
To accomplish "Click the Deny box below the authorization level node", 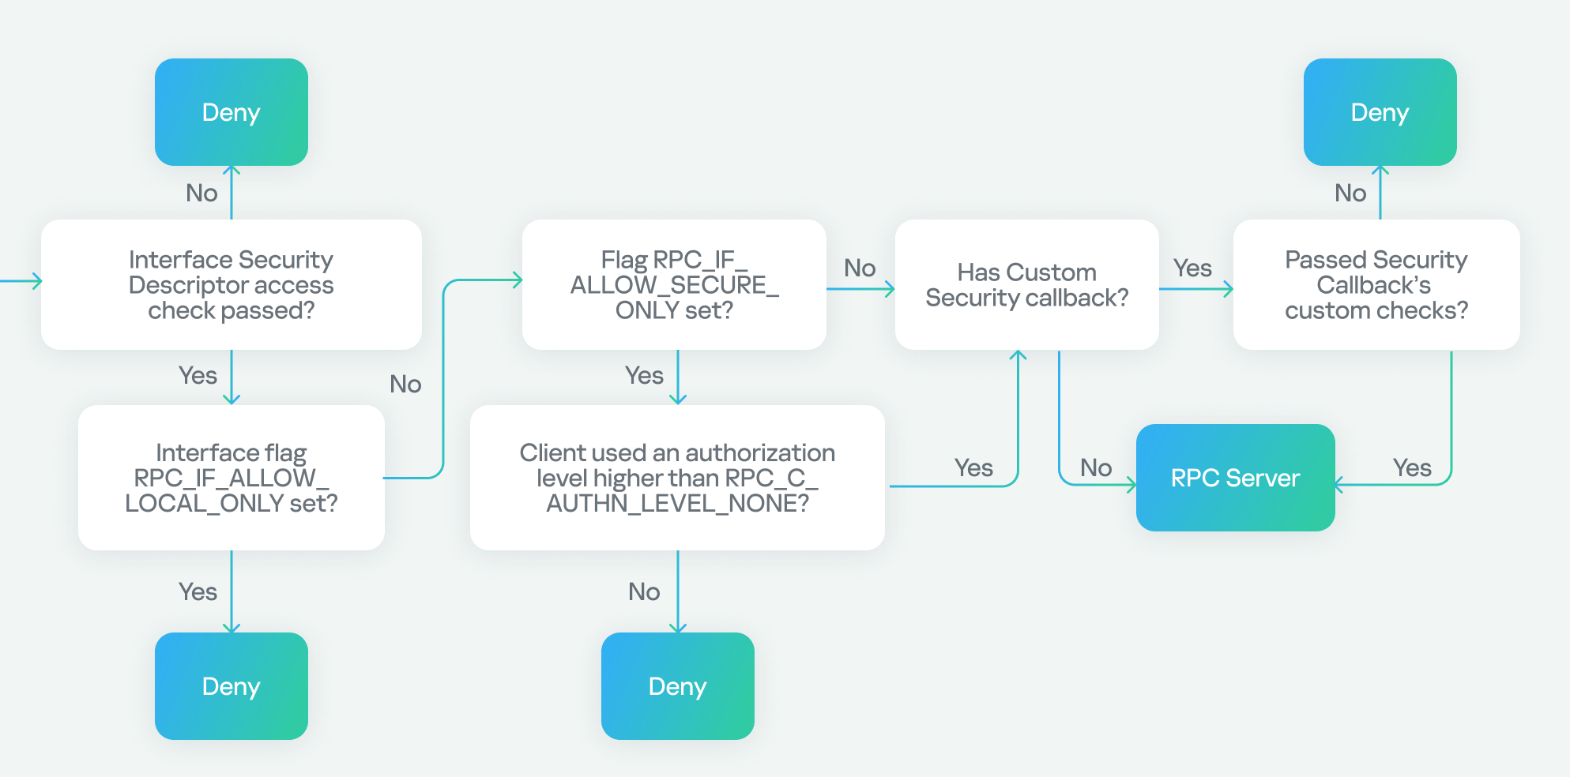I will click(677, 686).
